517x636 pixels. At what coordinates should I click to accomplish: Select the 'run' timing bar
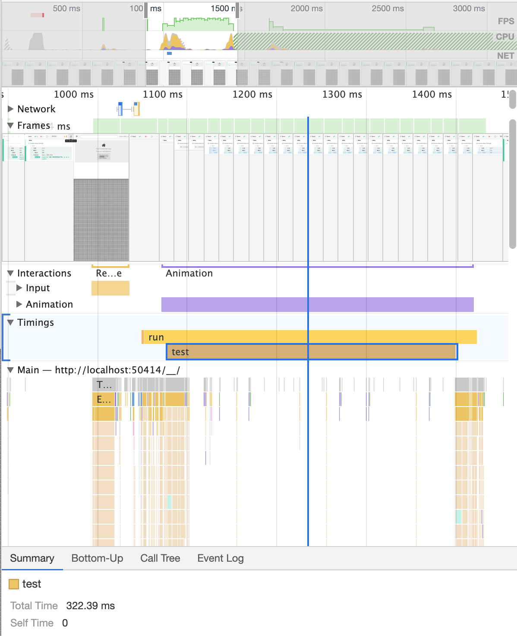(x=309, y=337)
